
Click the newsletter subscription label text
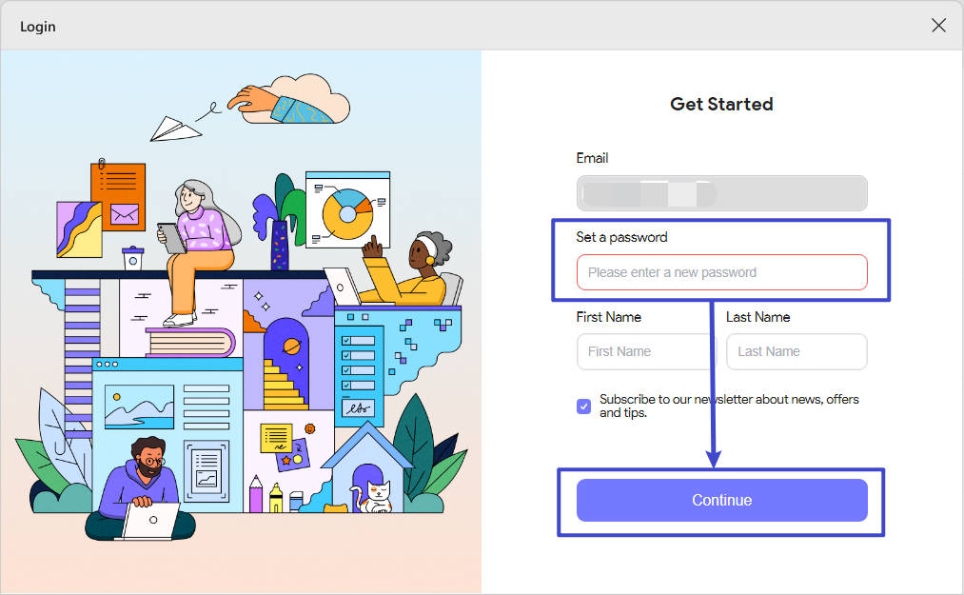coord(729,406)
